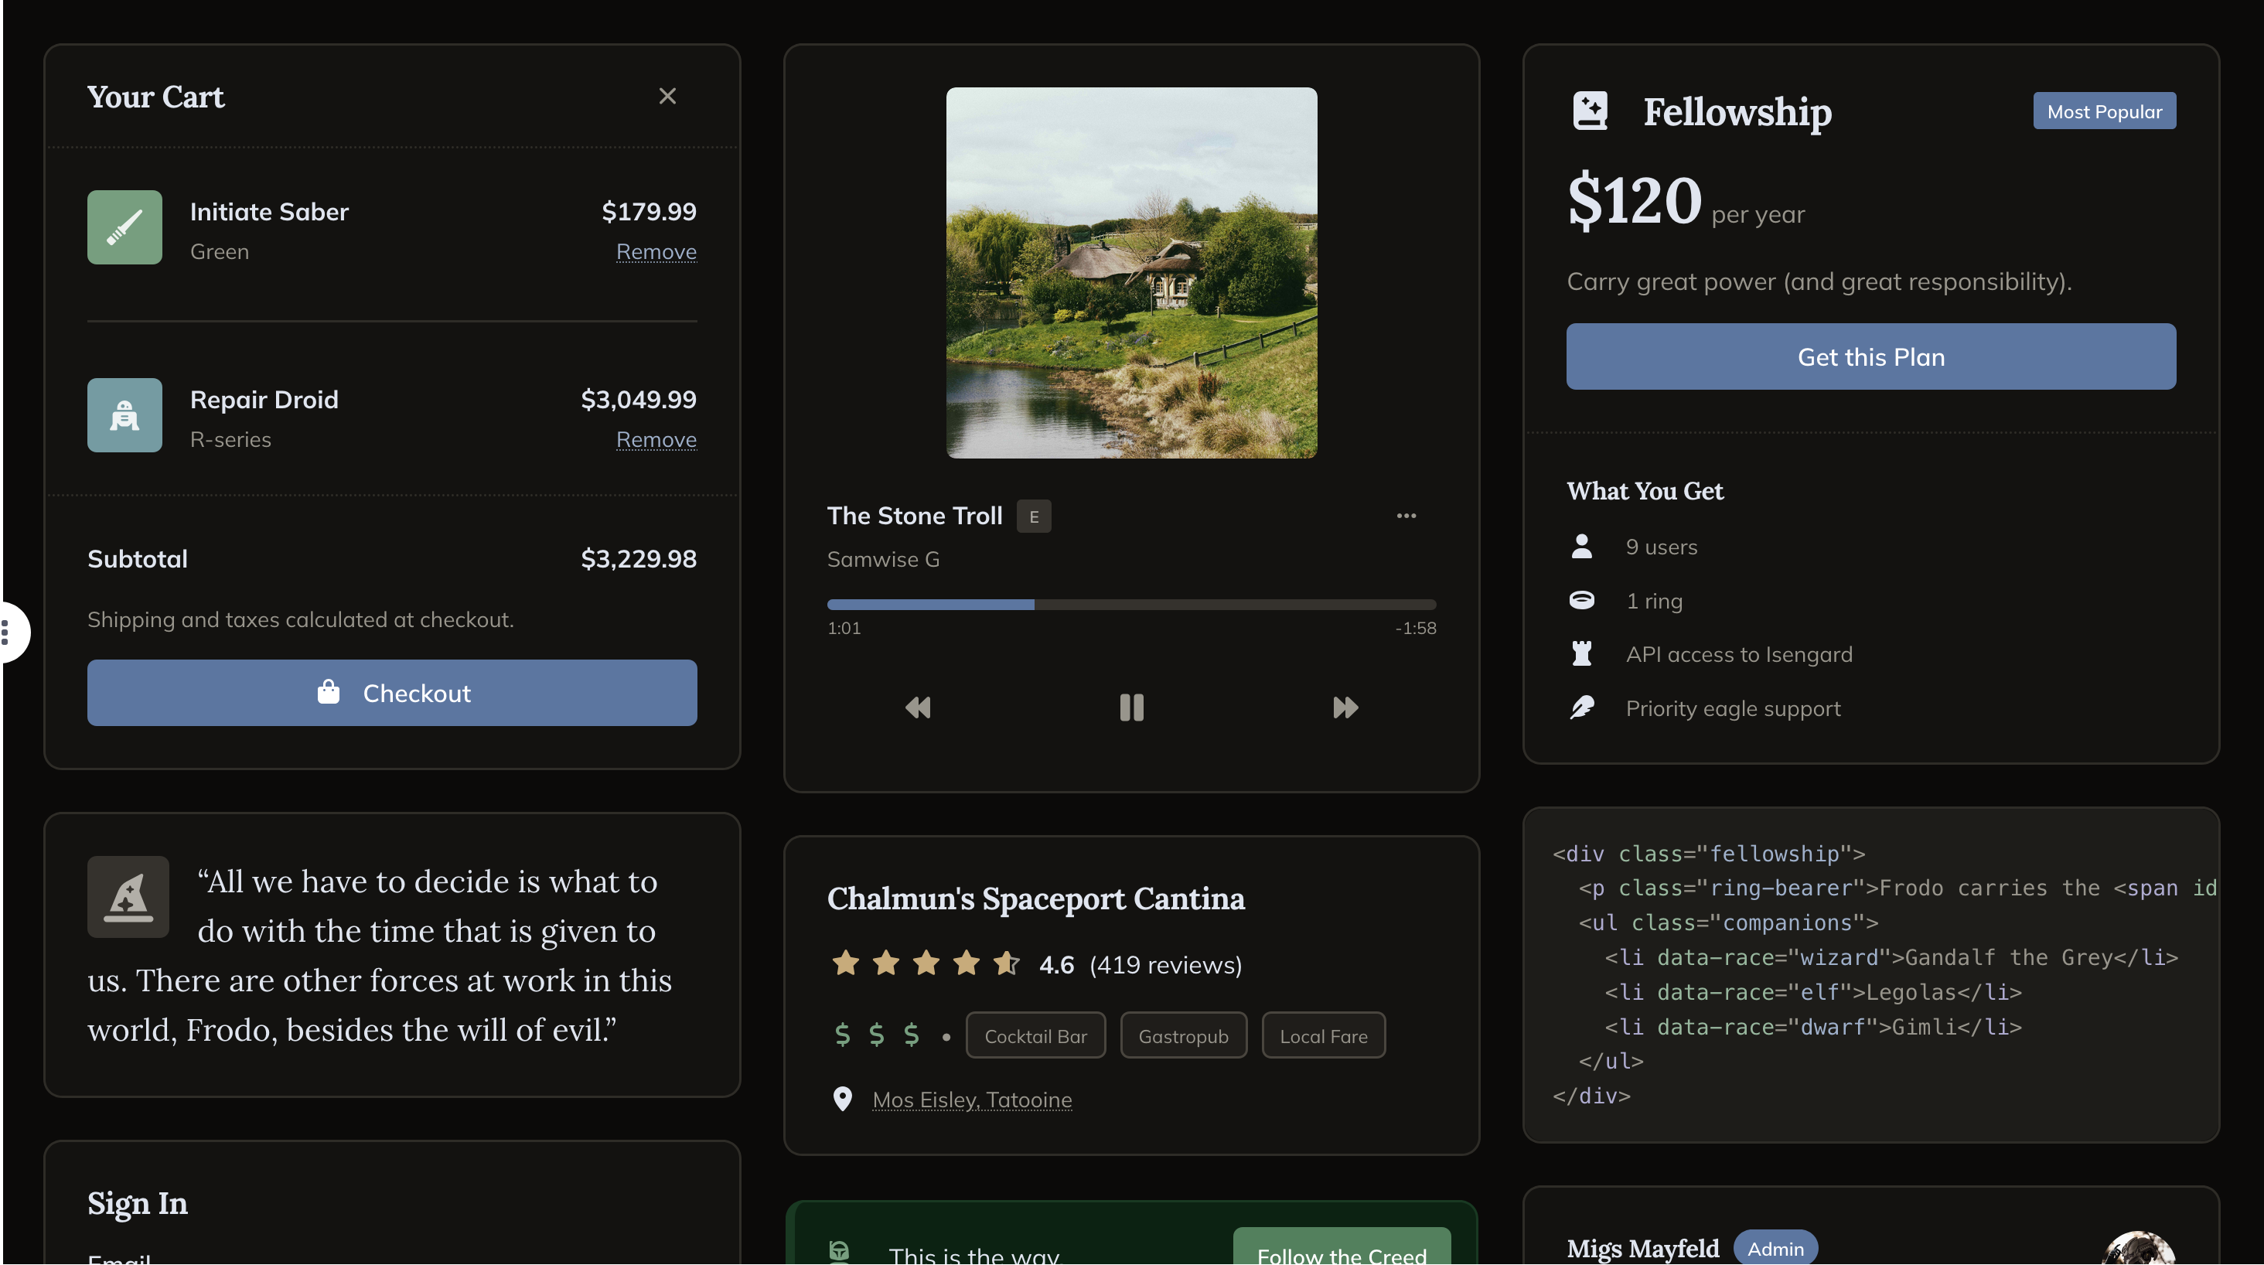
Task: Open the track more options menu
Action: 1405,516
